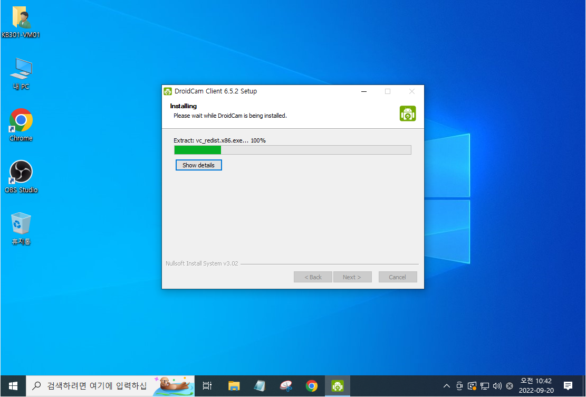Open the volume control tray icon
Screen dimensions: 586x397
(497, 386)
